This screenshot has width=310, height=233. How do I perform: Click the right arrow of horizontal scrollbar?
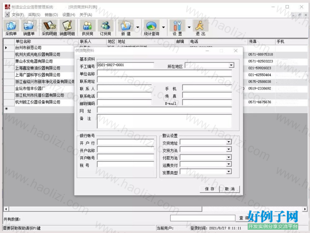[x=305, y=209]
